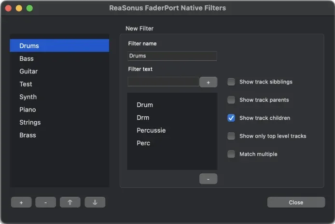This screenshot has width=335, height=224.
Task: Select the Drum filter text entry
Action: [x=172, y=105]
